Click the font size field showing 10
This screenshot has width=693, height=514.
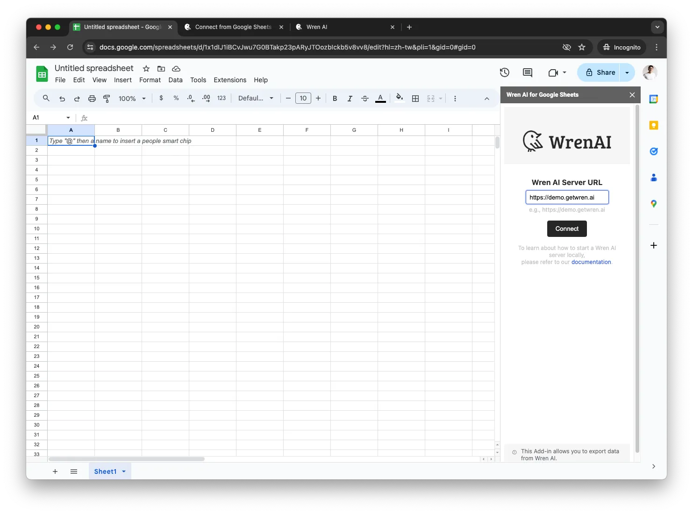303,98
